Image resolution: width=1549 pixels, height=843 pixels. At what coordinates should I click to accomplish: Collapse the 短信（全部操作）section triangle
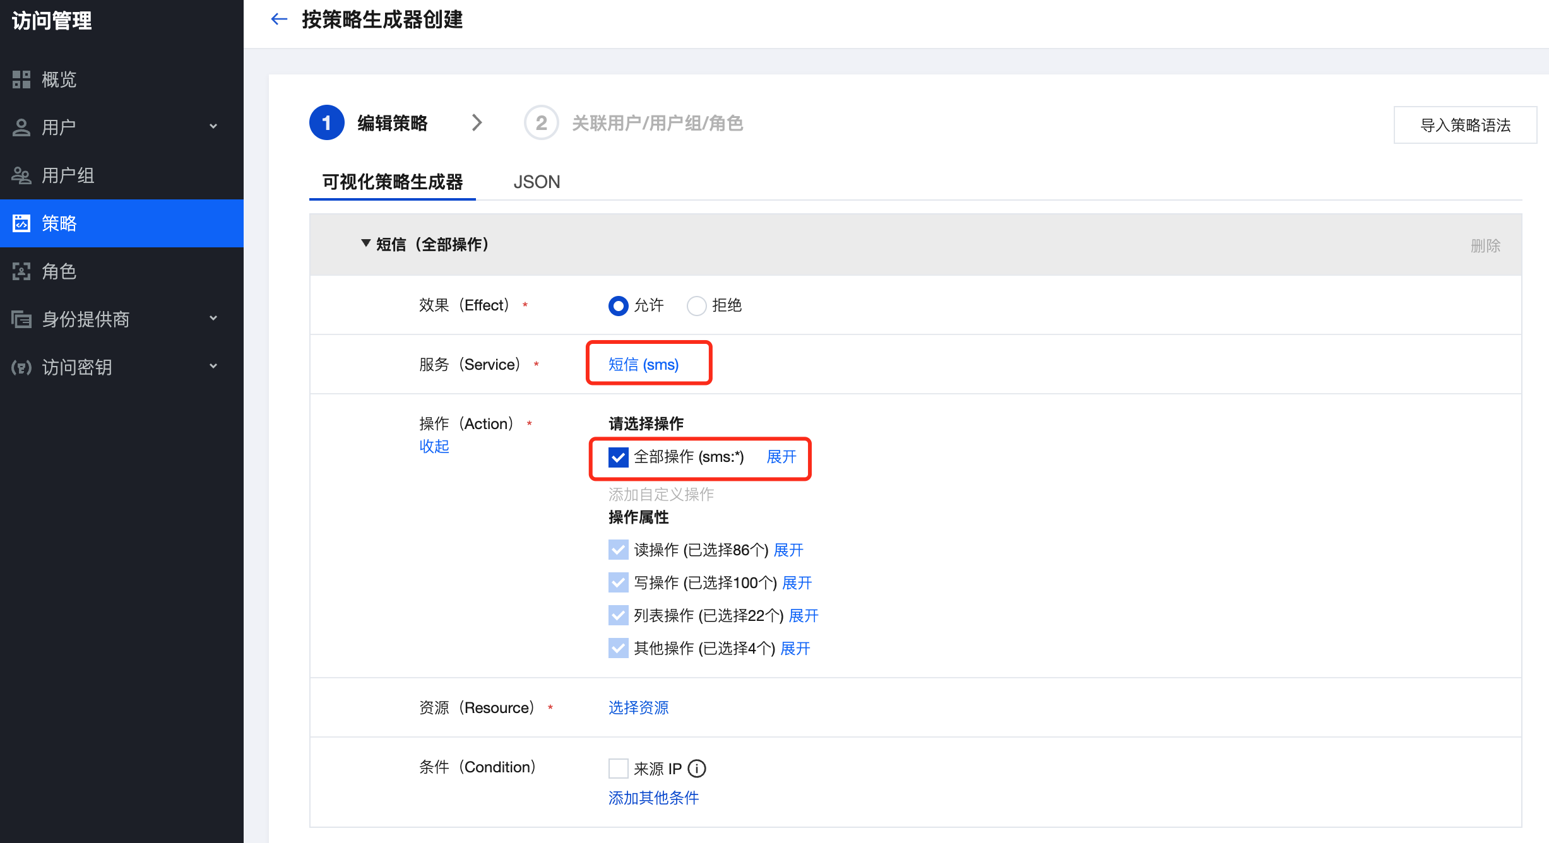point(365,244)
